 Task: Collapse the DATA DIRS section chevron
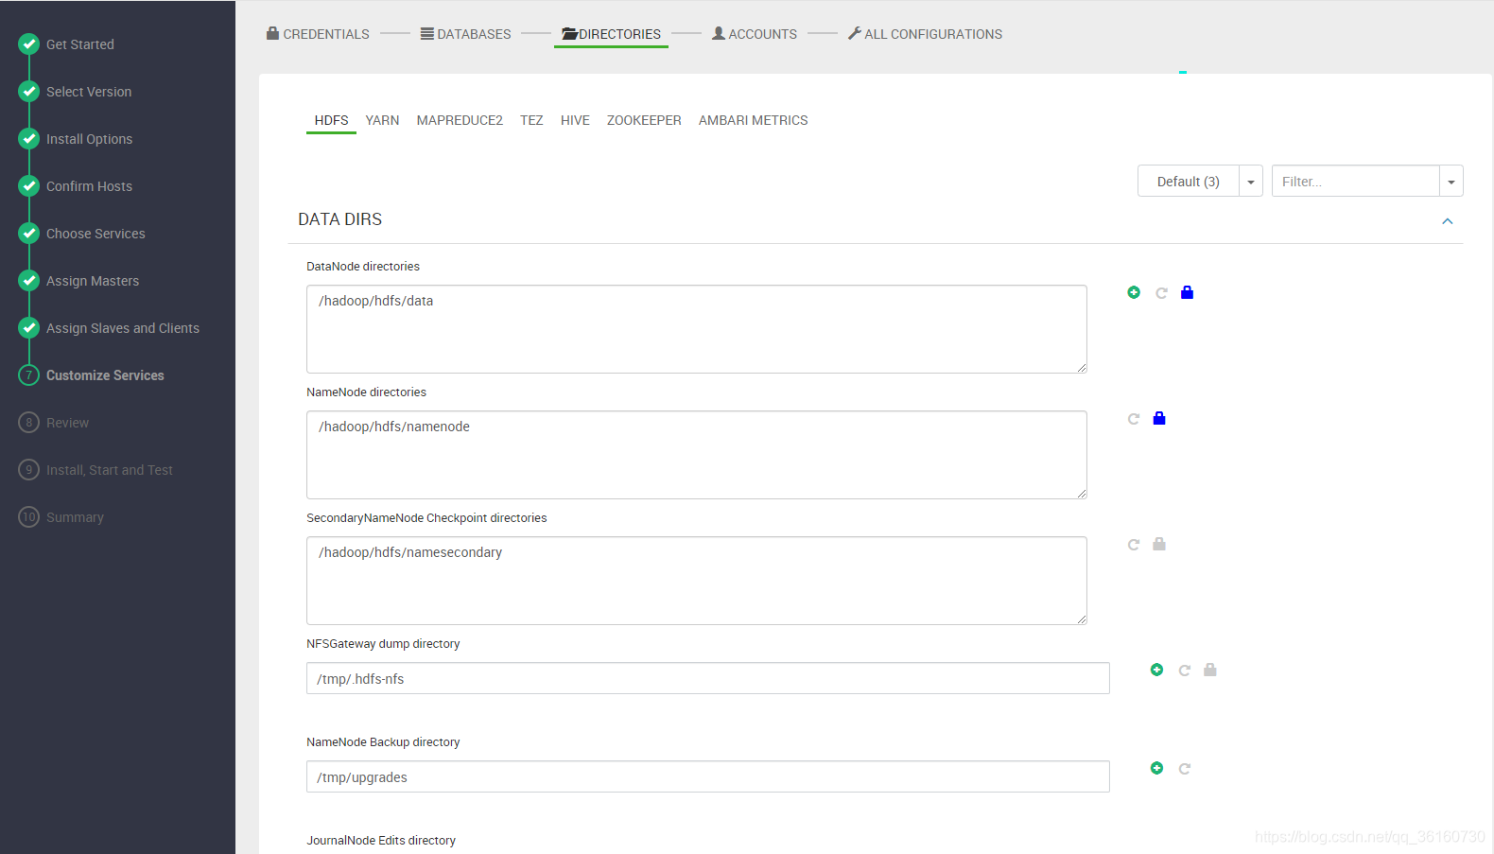point(1447,221)
